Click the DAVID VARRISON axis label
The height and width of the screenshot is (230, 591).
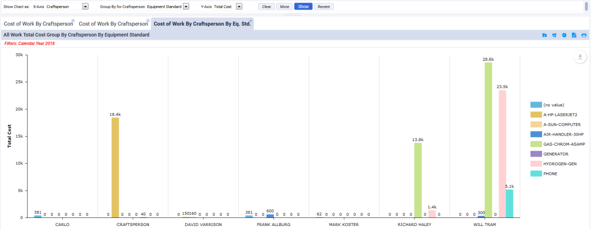[203, 225]
